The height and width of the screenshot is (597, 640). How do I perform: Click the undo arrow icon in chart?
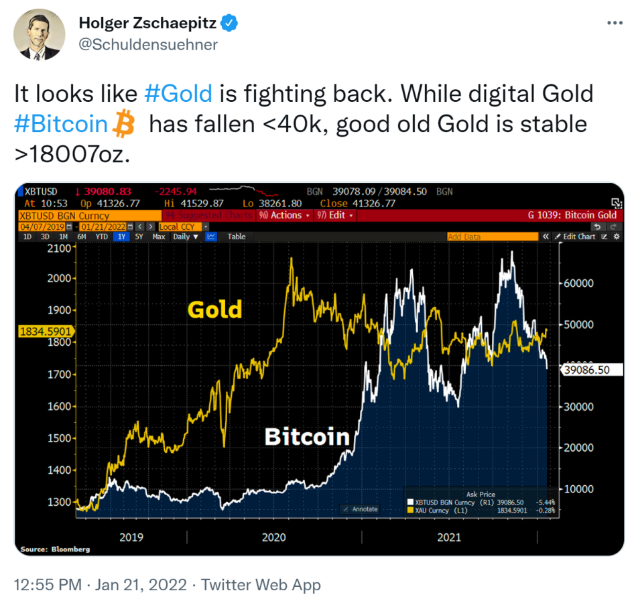point(598,227)
